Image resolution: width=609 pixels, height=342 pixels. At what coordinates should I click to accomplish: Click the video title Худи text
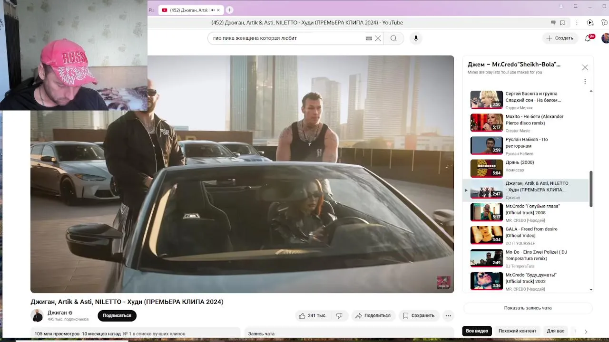click(127, 302)
